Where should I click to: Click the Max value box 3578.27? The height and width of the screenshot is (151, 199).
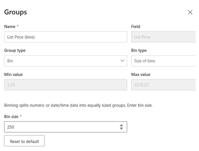tap(164, 85)
